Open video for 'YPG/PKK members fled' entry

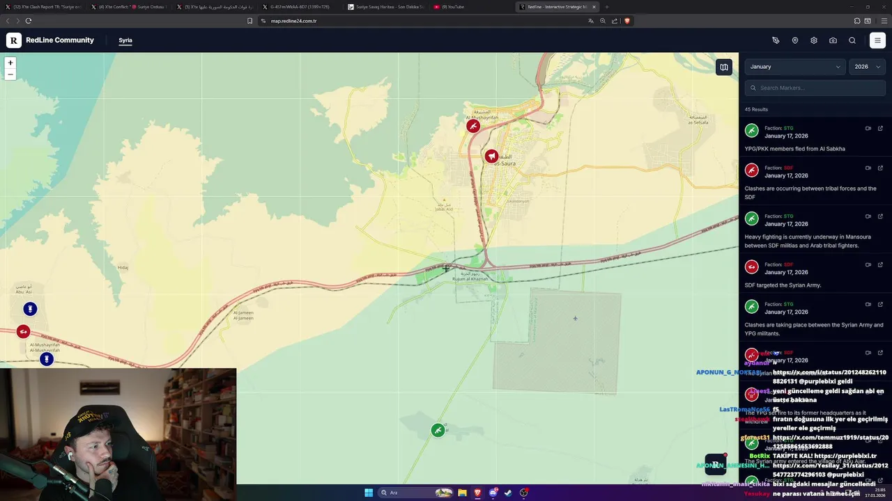868,128
